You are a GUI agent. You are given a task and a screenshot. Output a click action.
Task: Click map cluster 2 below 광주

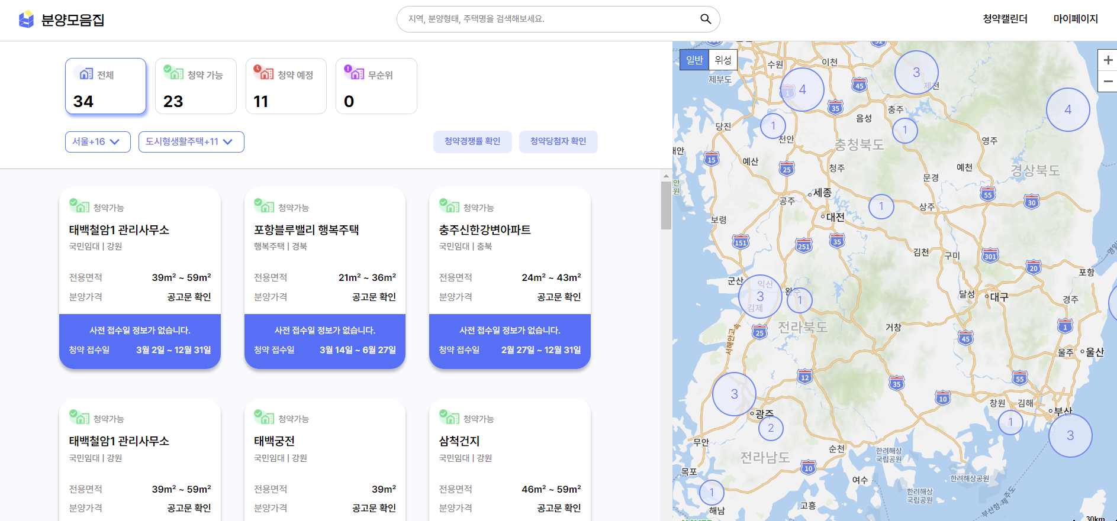pos(771,428)
